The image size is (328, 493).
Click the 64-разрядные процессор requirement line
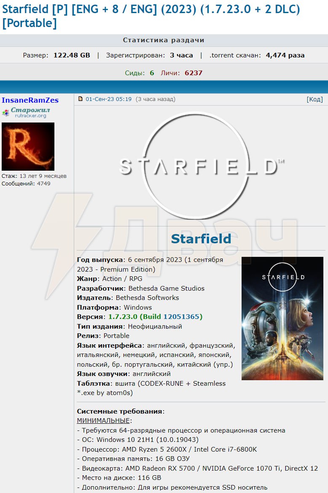pyautogui.click(x=181, y=430)
